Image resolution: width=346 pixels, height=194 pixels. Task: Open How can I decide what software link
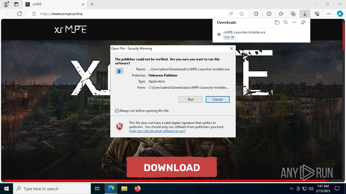[x=157, y=131]
